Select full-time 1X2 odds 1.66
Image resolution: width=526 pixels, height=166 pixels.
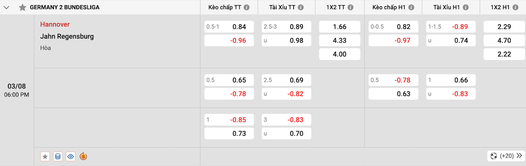tap(340, 27)
